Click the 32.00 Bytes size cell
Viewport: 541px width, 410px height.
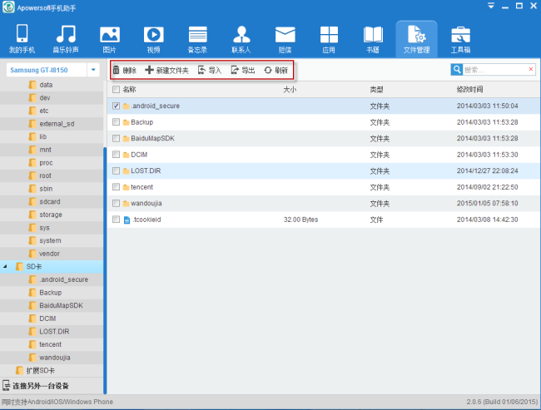coord(300,220)
